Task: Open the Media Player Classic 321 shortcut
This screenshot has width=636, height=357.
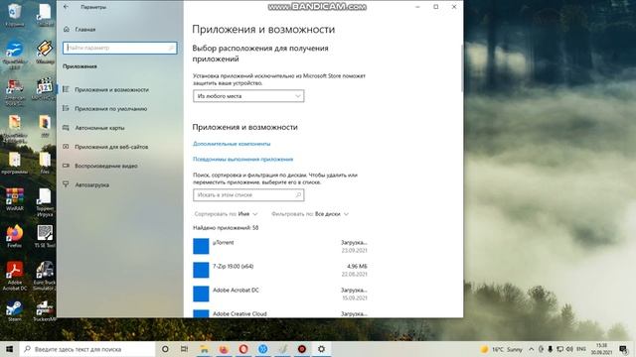Action: 44,89
